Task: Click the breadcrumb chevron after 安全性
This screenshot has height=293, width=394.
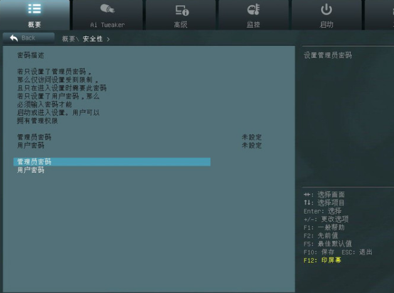Action: (x=108, y=39)
